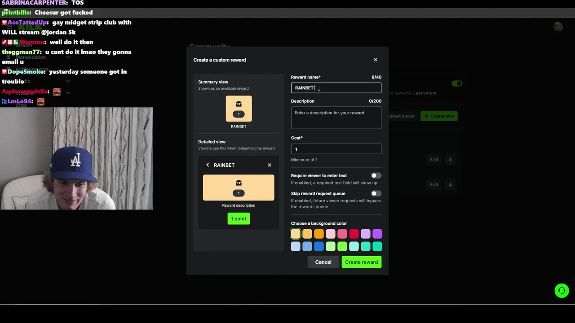Image resolution: width=575 pixels, height=323 pixels.
Task: Click the Create reward button
Action: click(x=362, y=262)
